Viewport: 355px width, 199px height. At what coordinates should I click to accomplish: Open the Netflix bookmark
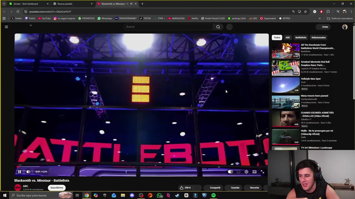click(193, 19)
